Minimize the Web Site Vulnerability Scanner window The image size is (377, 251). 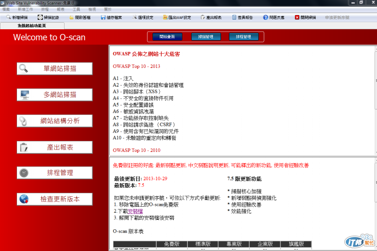click(x=352, y=3)
